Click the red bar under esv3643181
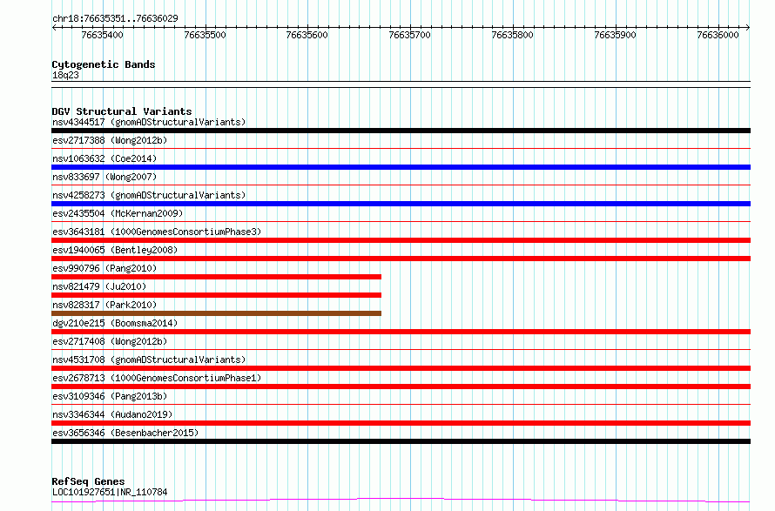 (x=401, y=240)
